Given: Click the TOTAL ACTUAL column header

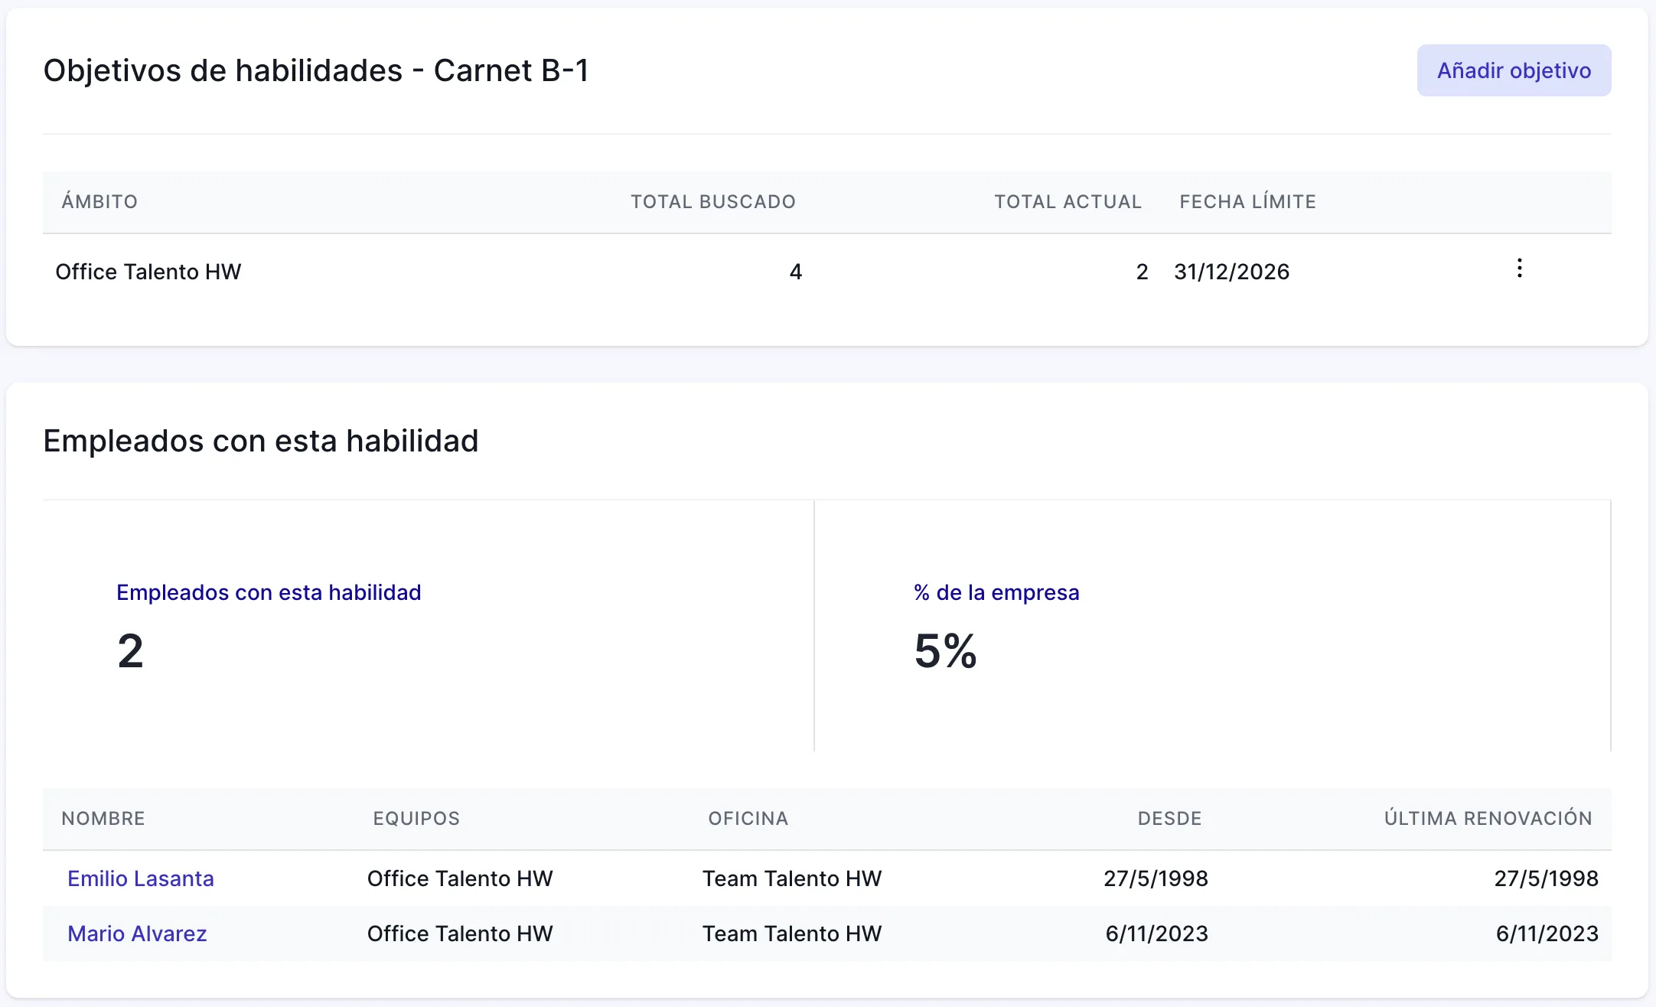Looking at the screenshot, I should click(x=1068, y=202).
